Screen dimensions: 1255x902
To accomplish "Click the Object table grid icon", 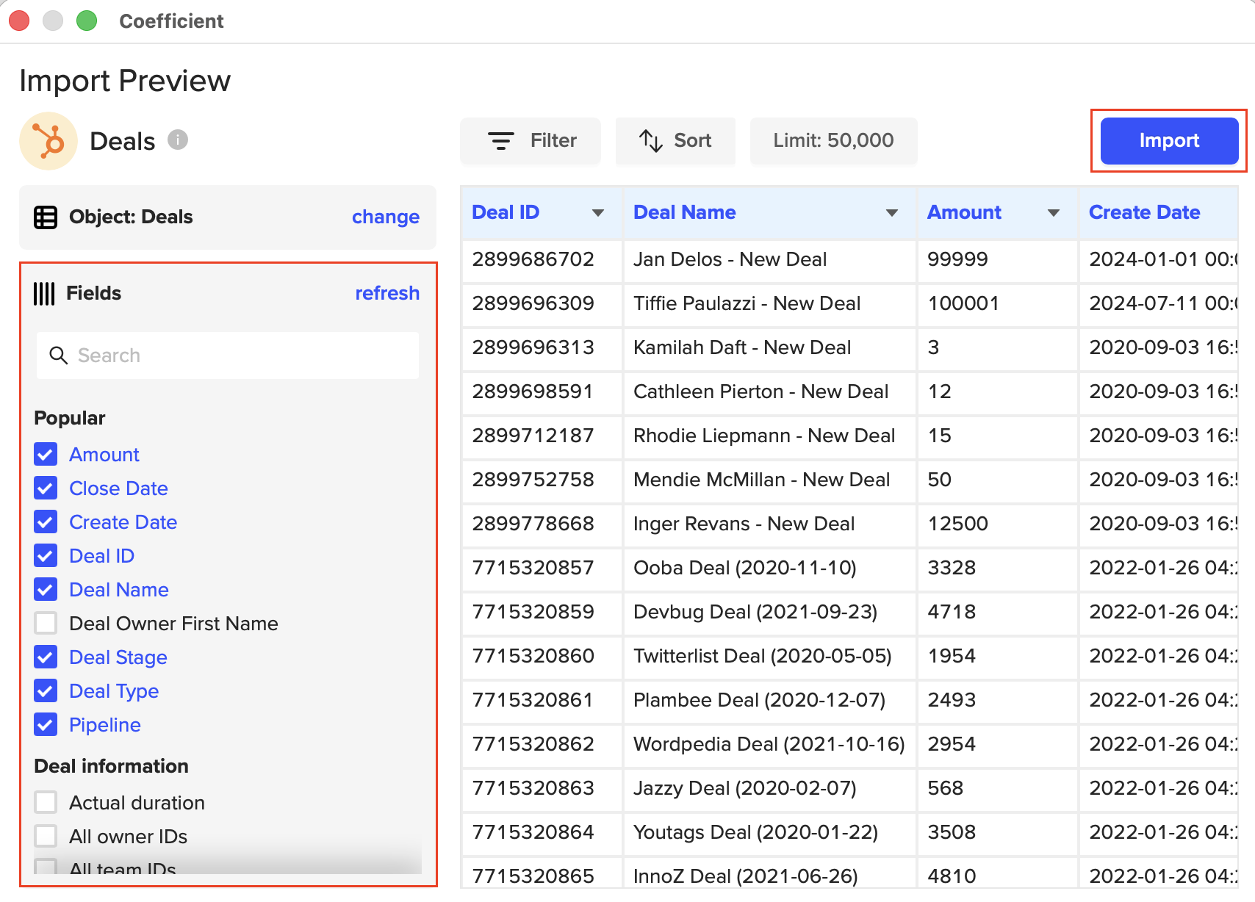I will coord(46,217).
